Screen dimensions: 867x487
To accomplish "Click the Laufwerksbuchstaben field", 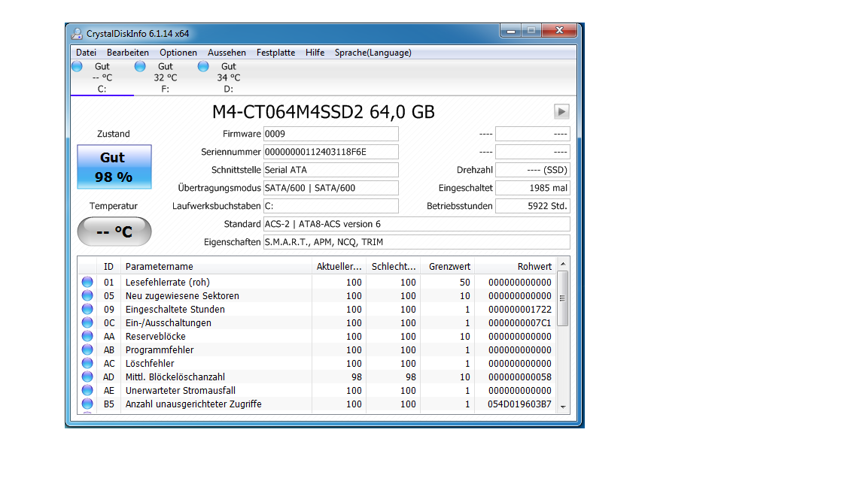I will [330, 206].
